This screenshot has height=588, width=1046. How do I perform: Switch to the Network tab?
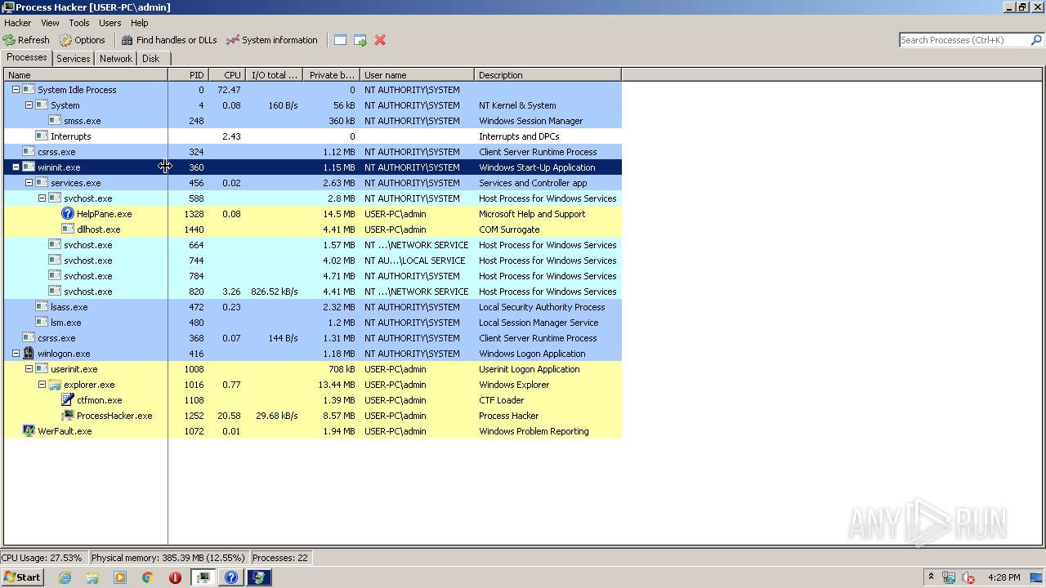tap(116, 59)
